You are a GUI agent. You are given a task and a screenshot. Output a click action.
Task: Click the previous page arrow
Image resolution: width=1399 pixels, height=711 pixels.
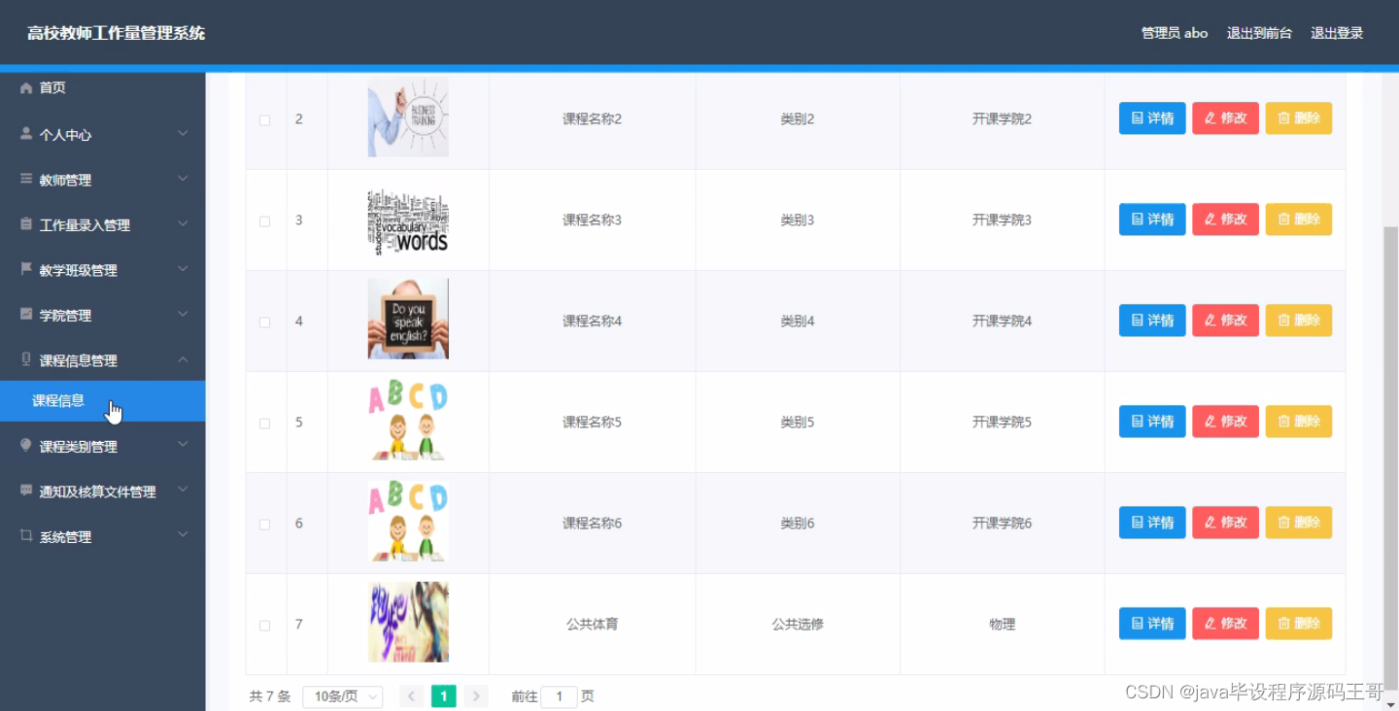point(412,696)
